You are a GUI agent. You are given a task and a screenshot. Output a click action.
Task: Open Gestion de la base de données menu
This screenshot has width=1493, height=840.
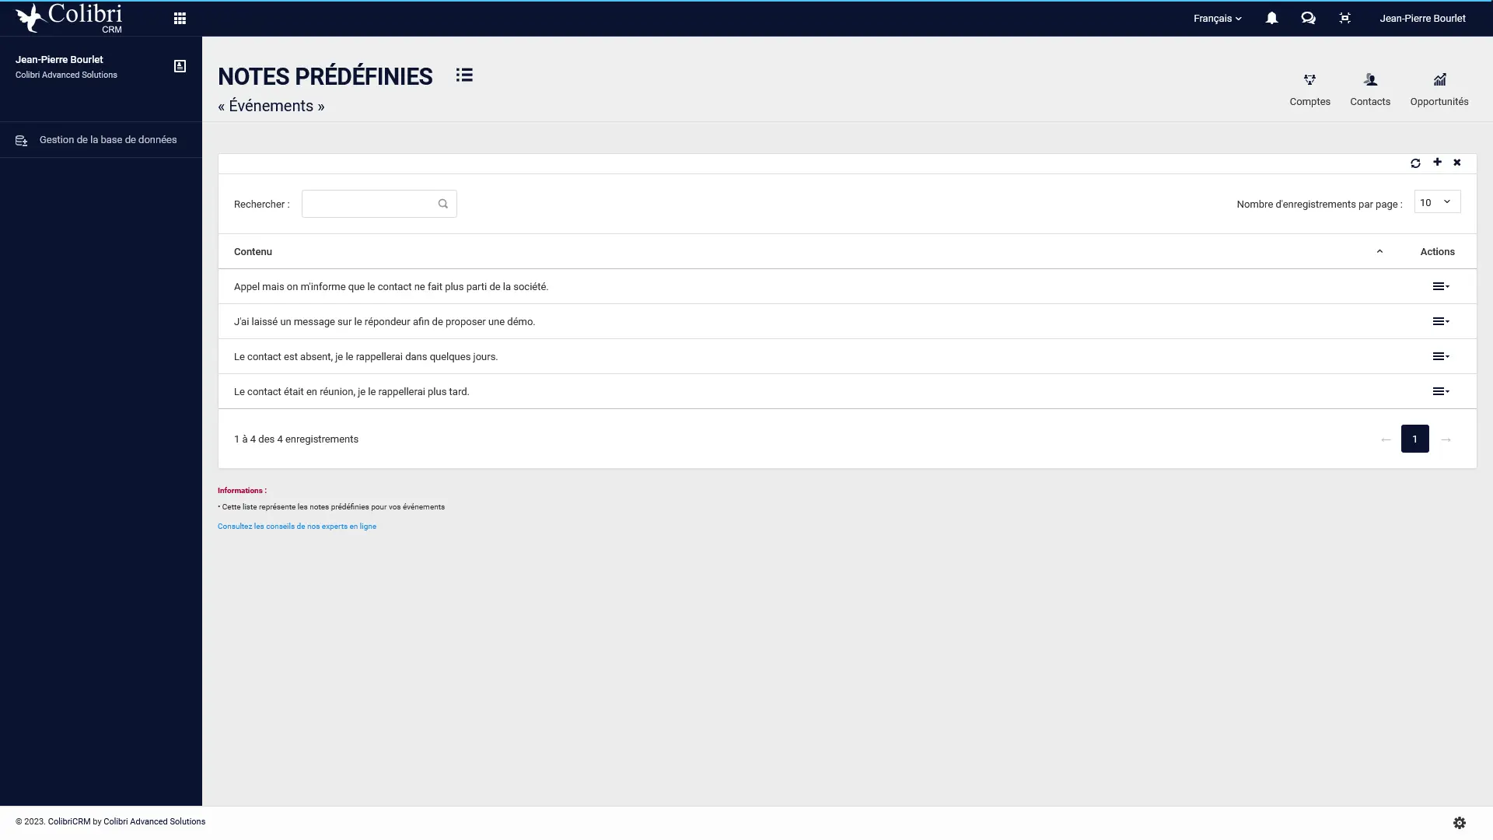coord(101,140)
